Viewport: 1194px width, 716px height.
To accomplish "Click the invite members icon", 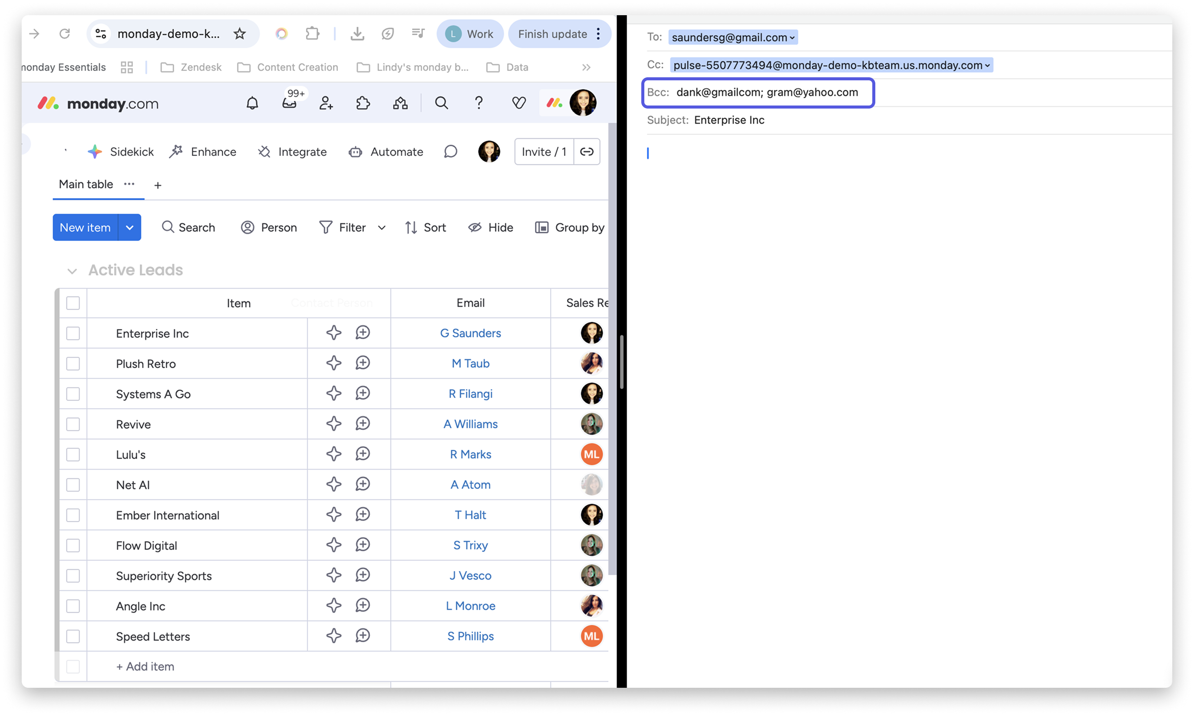I will point(326,103).
